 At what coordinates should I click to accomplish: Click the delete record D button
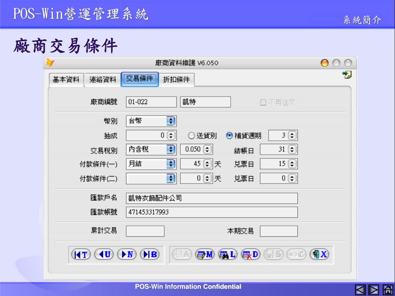pos(251,254)
